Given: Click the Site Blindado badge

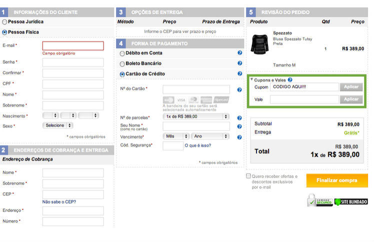Looking at the screenshot, I should [x=351, y=201].
